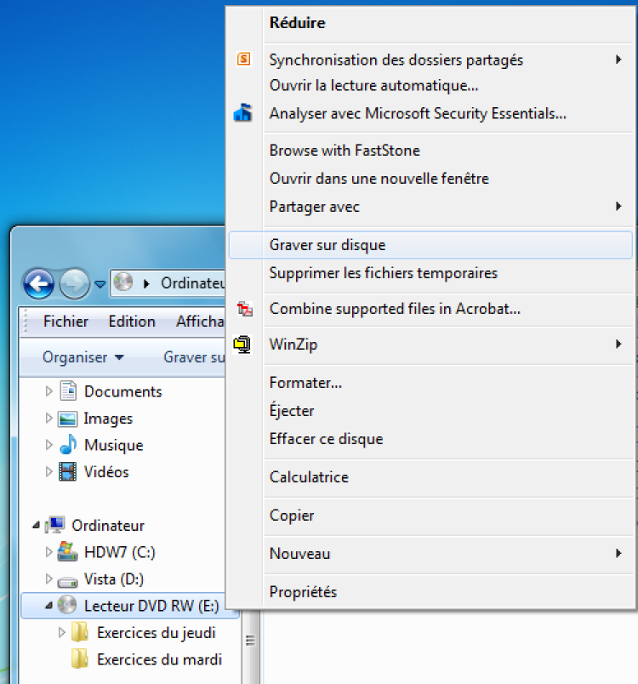638x684 pixels.
Task: Collapse the Ordinateur tree node
Action: 37,525
